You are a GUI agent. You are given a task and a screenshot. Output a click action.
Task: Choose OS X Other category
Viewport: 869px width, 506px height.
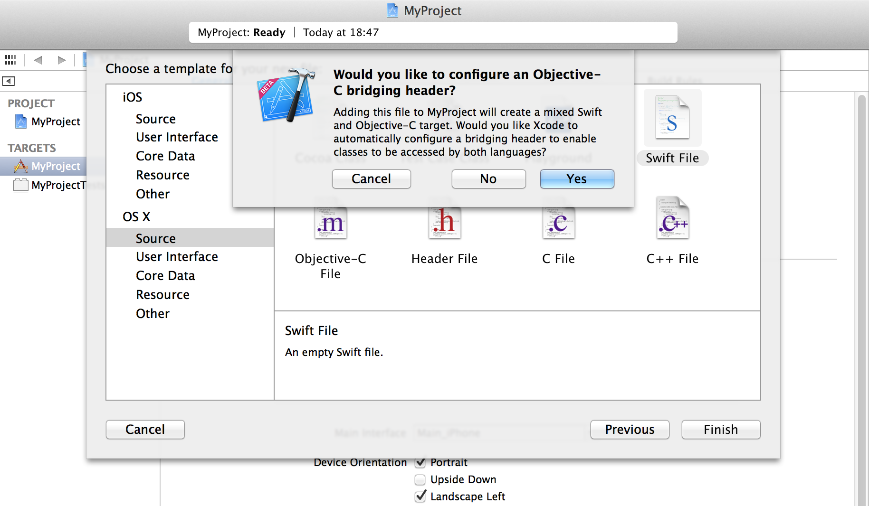tap(153, 314)
